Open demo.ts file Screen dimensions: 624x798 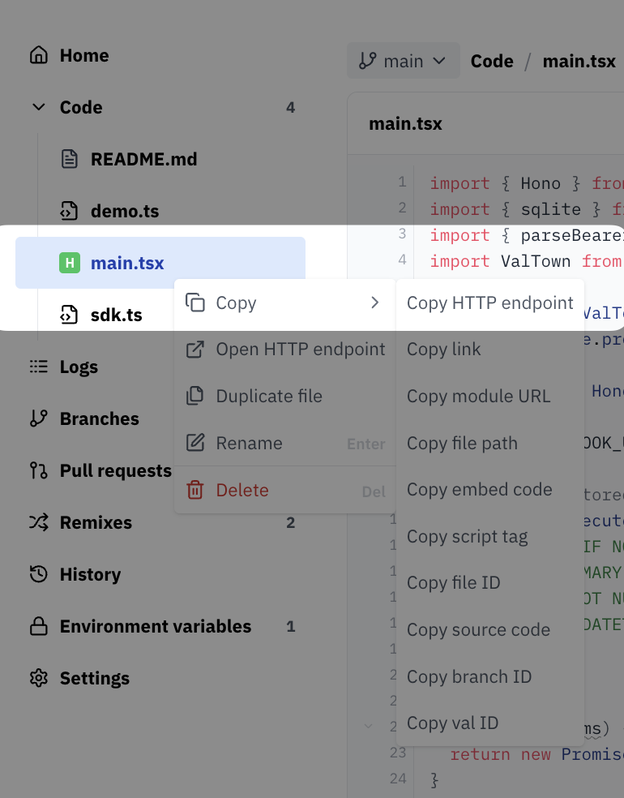pos(125,211)
